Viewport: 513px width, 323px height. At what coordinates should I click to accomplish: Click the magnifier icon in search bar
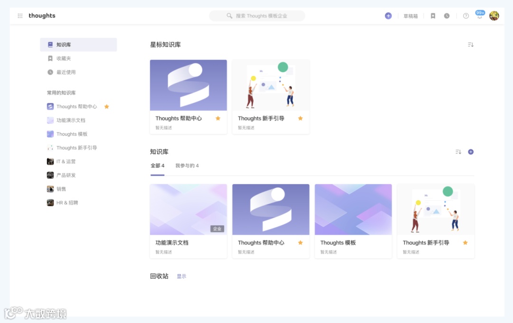(229, 16)
